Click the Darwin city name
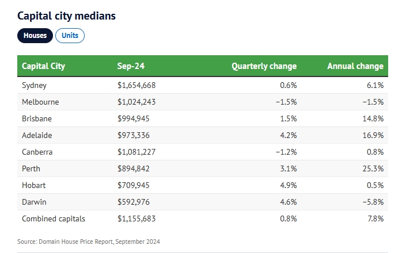 tap(34, 202)
